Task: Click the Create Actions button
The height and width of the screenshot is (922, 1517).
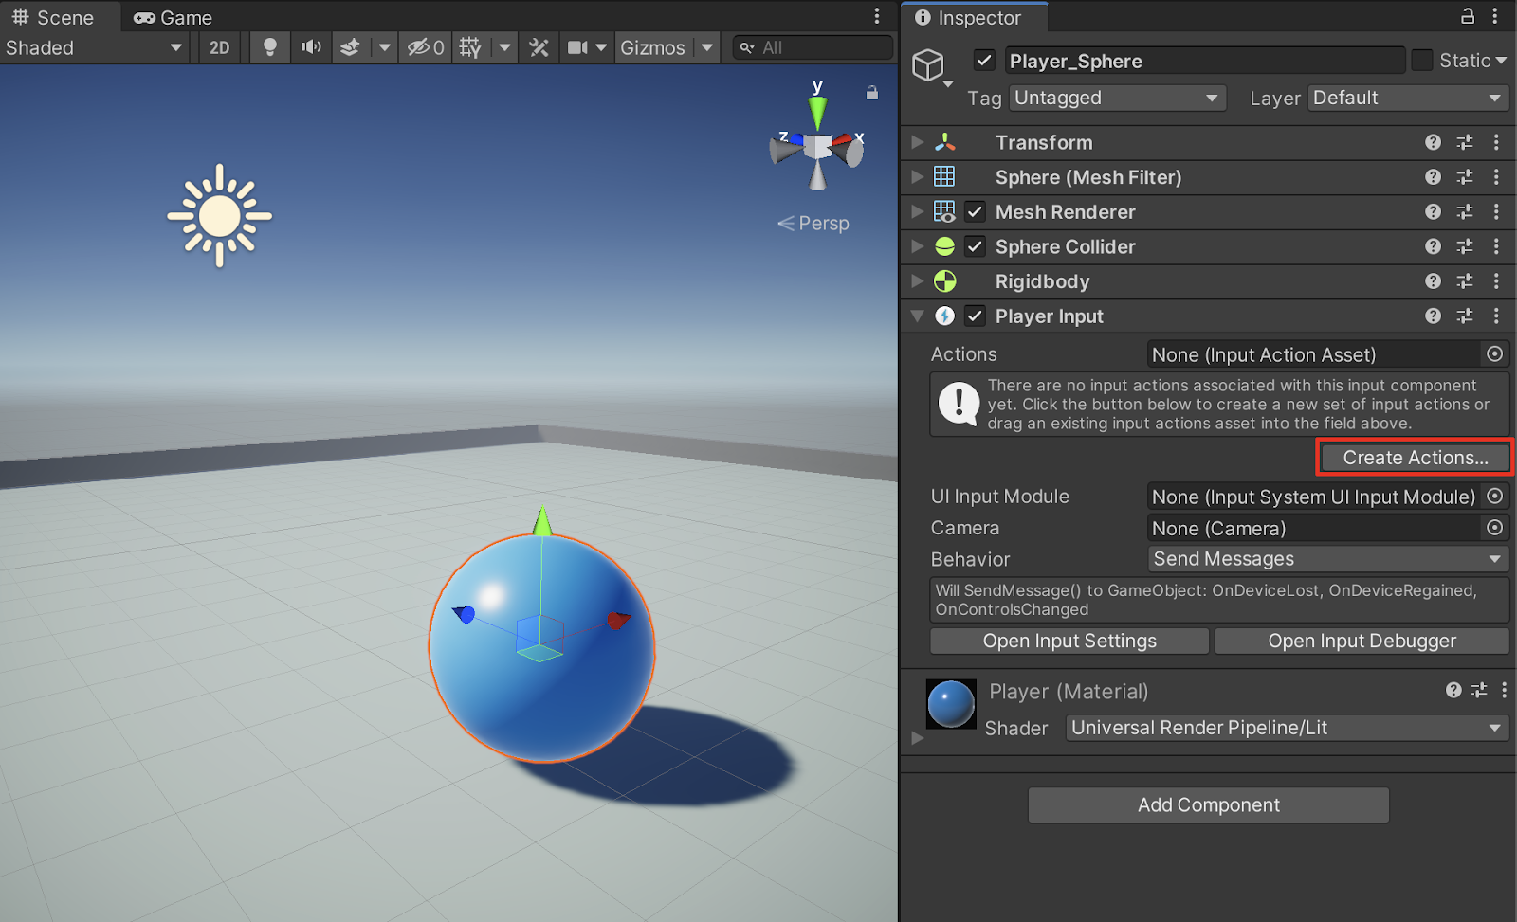Action: (x=1414, y=458)
